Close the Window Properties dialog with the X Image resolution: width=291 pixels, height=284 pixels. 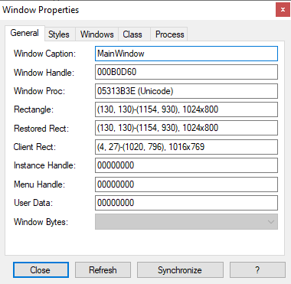283,10
